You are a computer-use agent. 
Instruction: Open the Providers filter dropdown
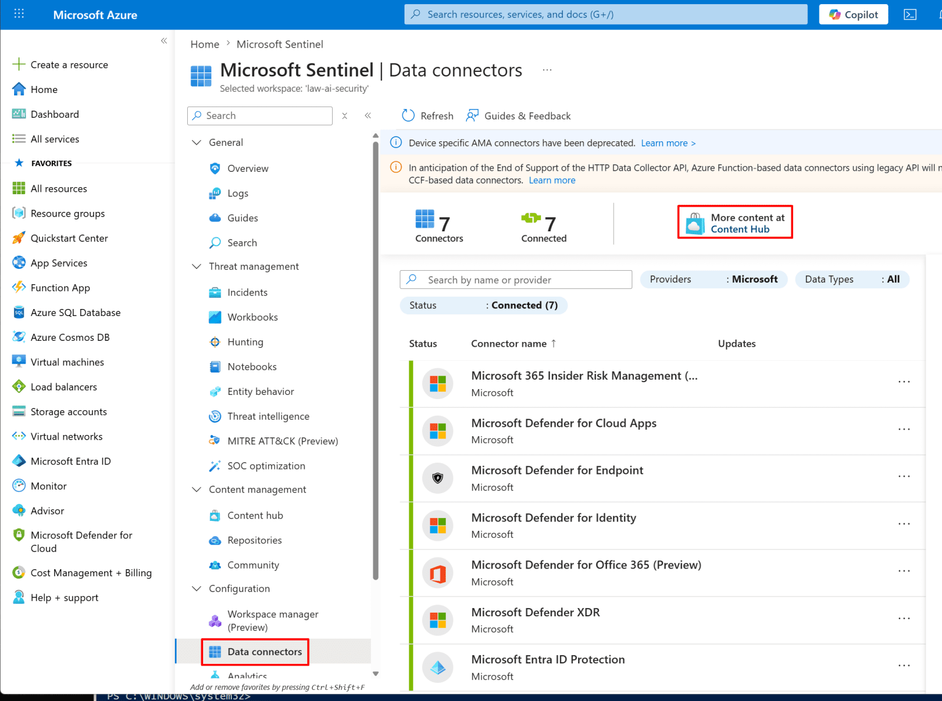[x=714, y=280]
